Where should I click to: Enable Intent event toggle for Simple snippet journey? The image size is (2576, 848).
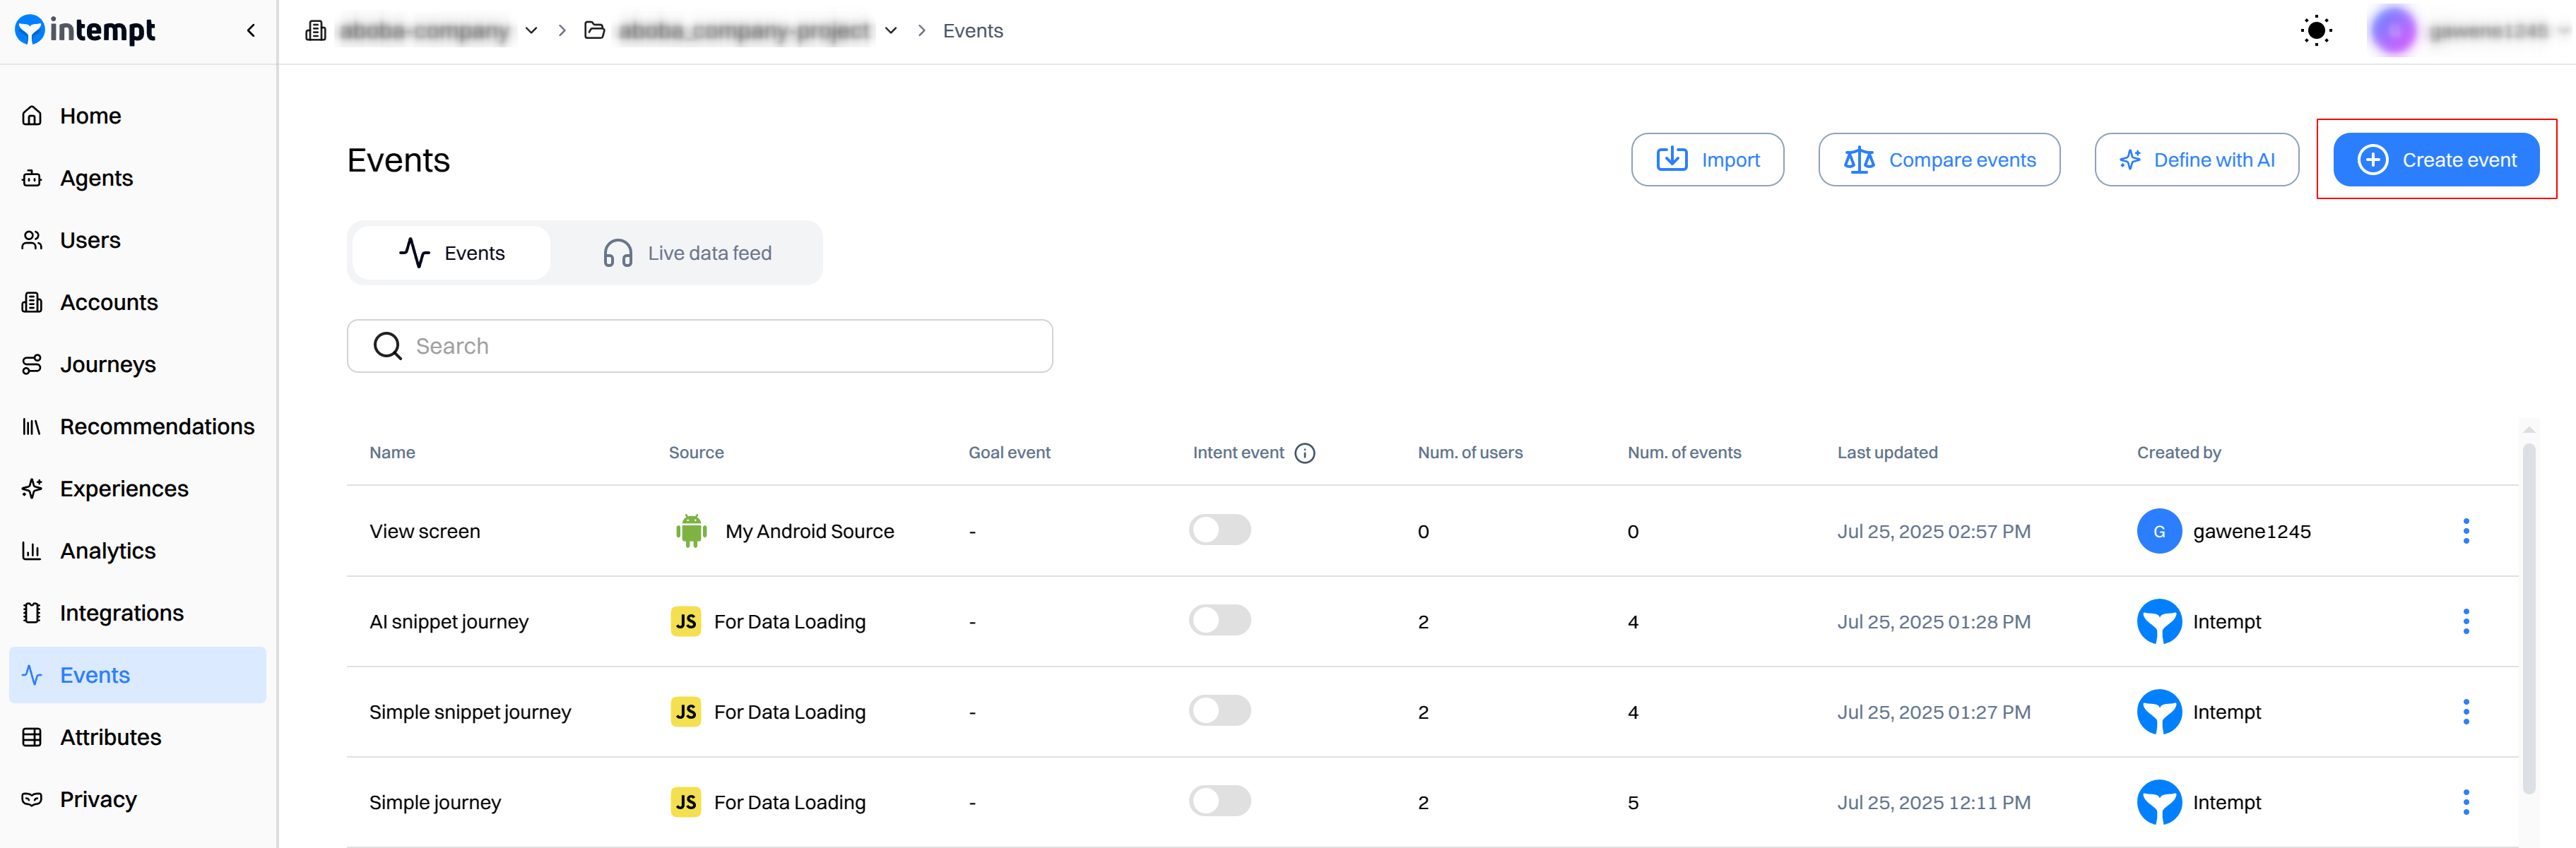coord(1219,710)
